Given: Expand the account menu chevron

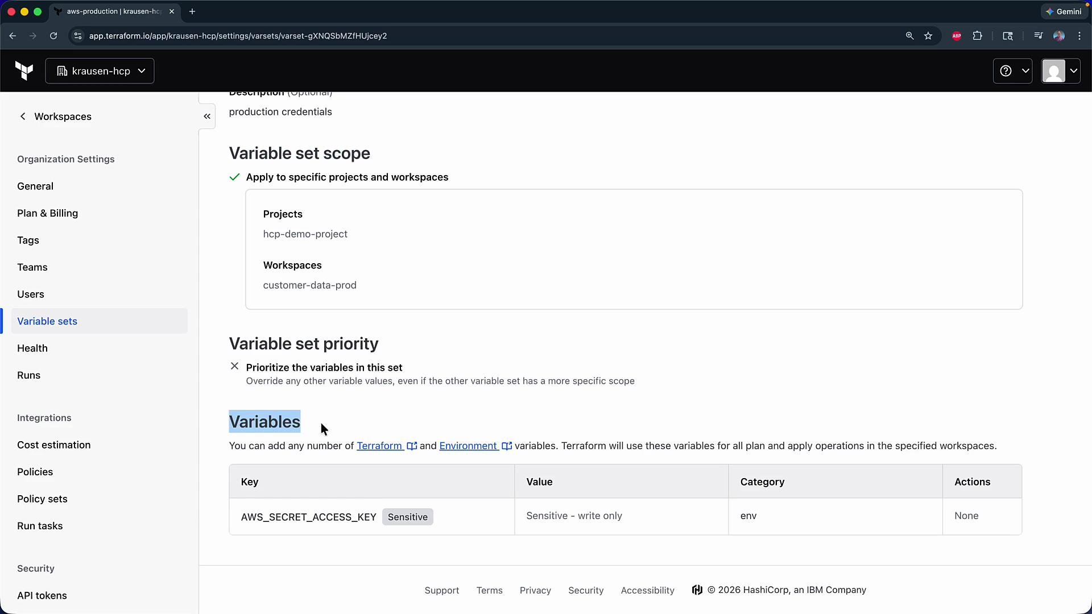Looking at the screenshot, I should (1073, 71).
